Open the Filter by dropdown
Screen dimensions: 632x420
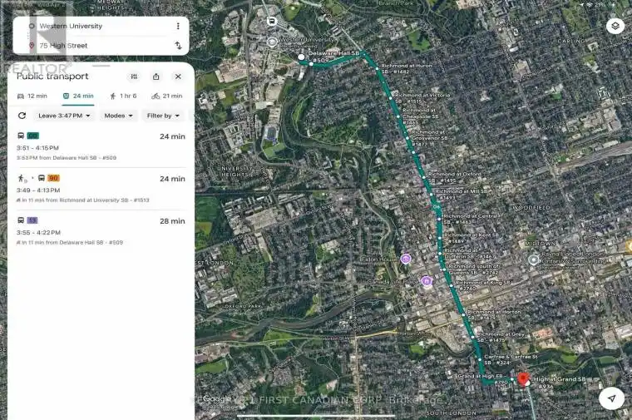(163, 116)
